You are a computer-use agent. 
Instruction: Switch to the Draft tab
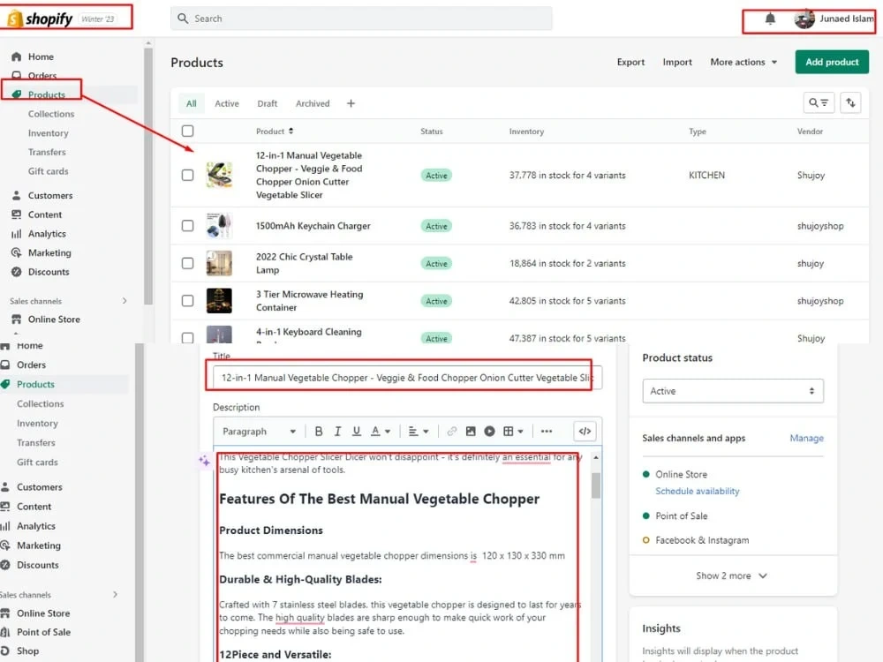click(x=268, y=103)
